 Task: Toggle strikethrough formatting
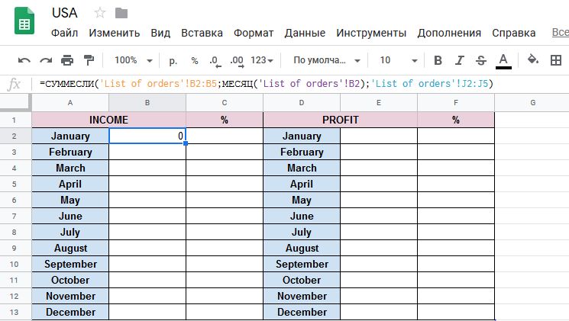click(481, 60)
